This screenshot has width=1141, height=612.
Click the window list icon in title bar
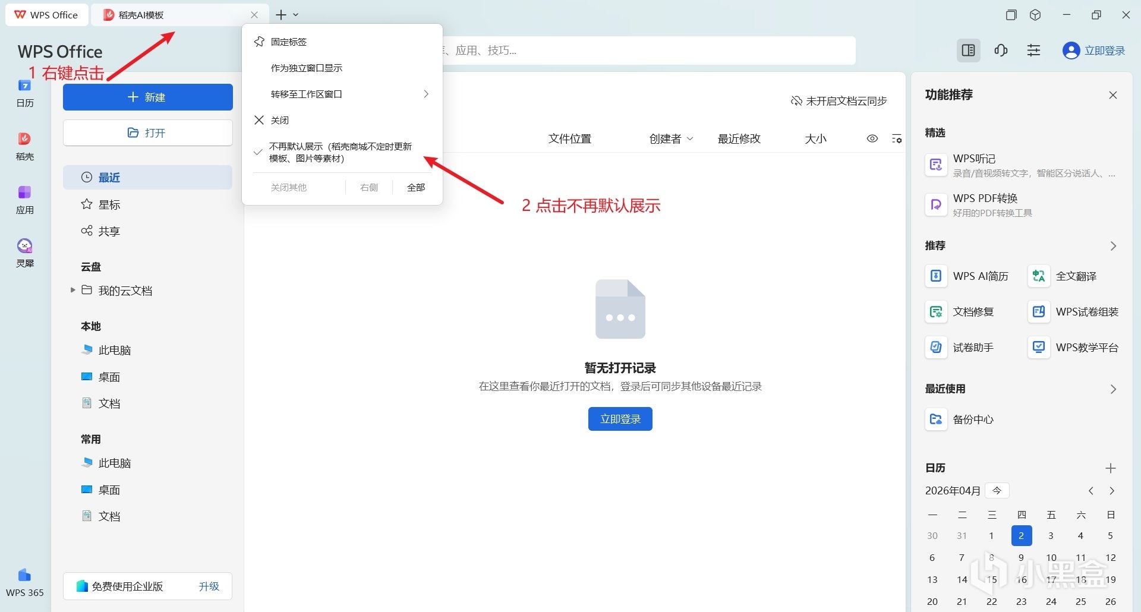click(1011, 15)
